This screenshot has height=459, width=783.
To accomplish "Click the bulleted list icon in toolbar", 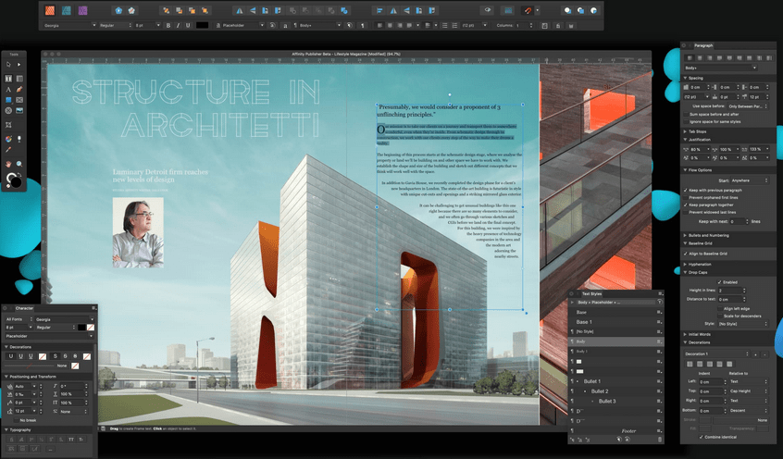I will 444,26.
